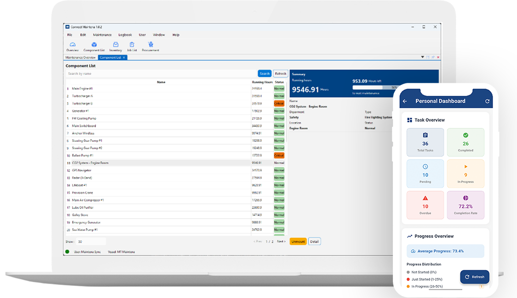Toggle the Not Started legend dot

pyautogui.click(x=408, y=272)
